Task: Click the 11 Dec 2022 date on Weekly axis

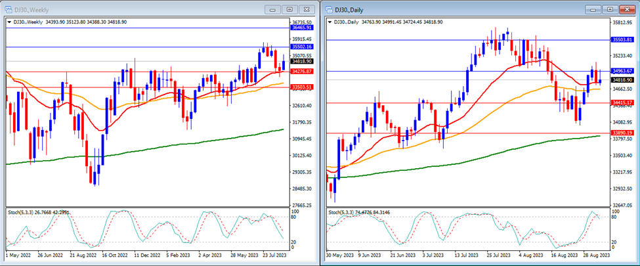Action: point(148,255)
